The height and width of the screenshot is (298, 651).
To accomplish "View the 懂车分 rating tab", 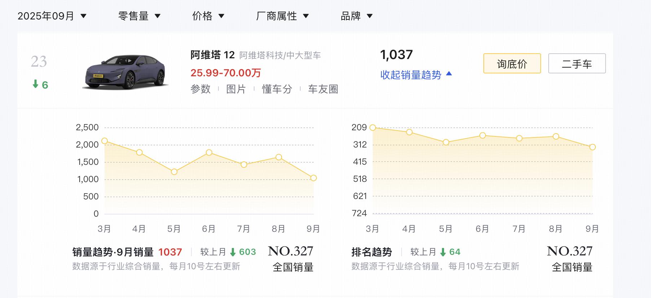I will pos(277,89).
